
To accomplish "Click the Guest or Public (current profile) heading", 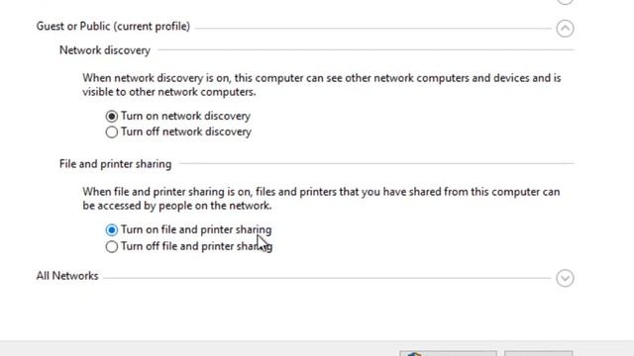I will click(x=113, y=27).
